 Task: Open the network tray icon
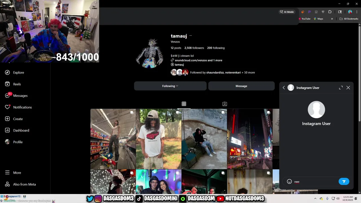333,198
